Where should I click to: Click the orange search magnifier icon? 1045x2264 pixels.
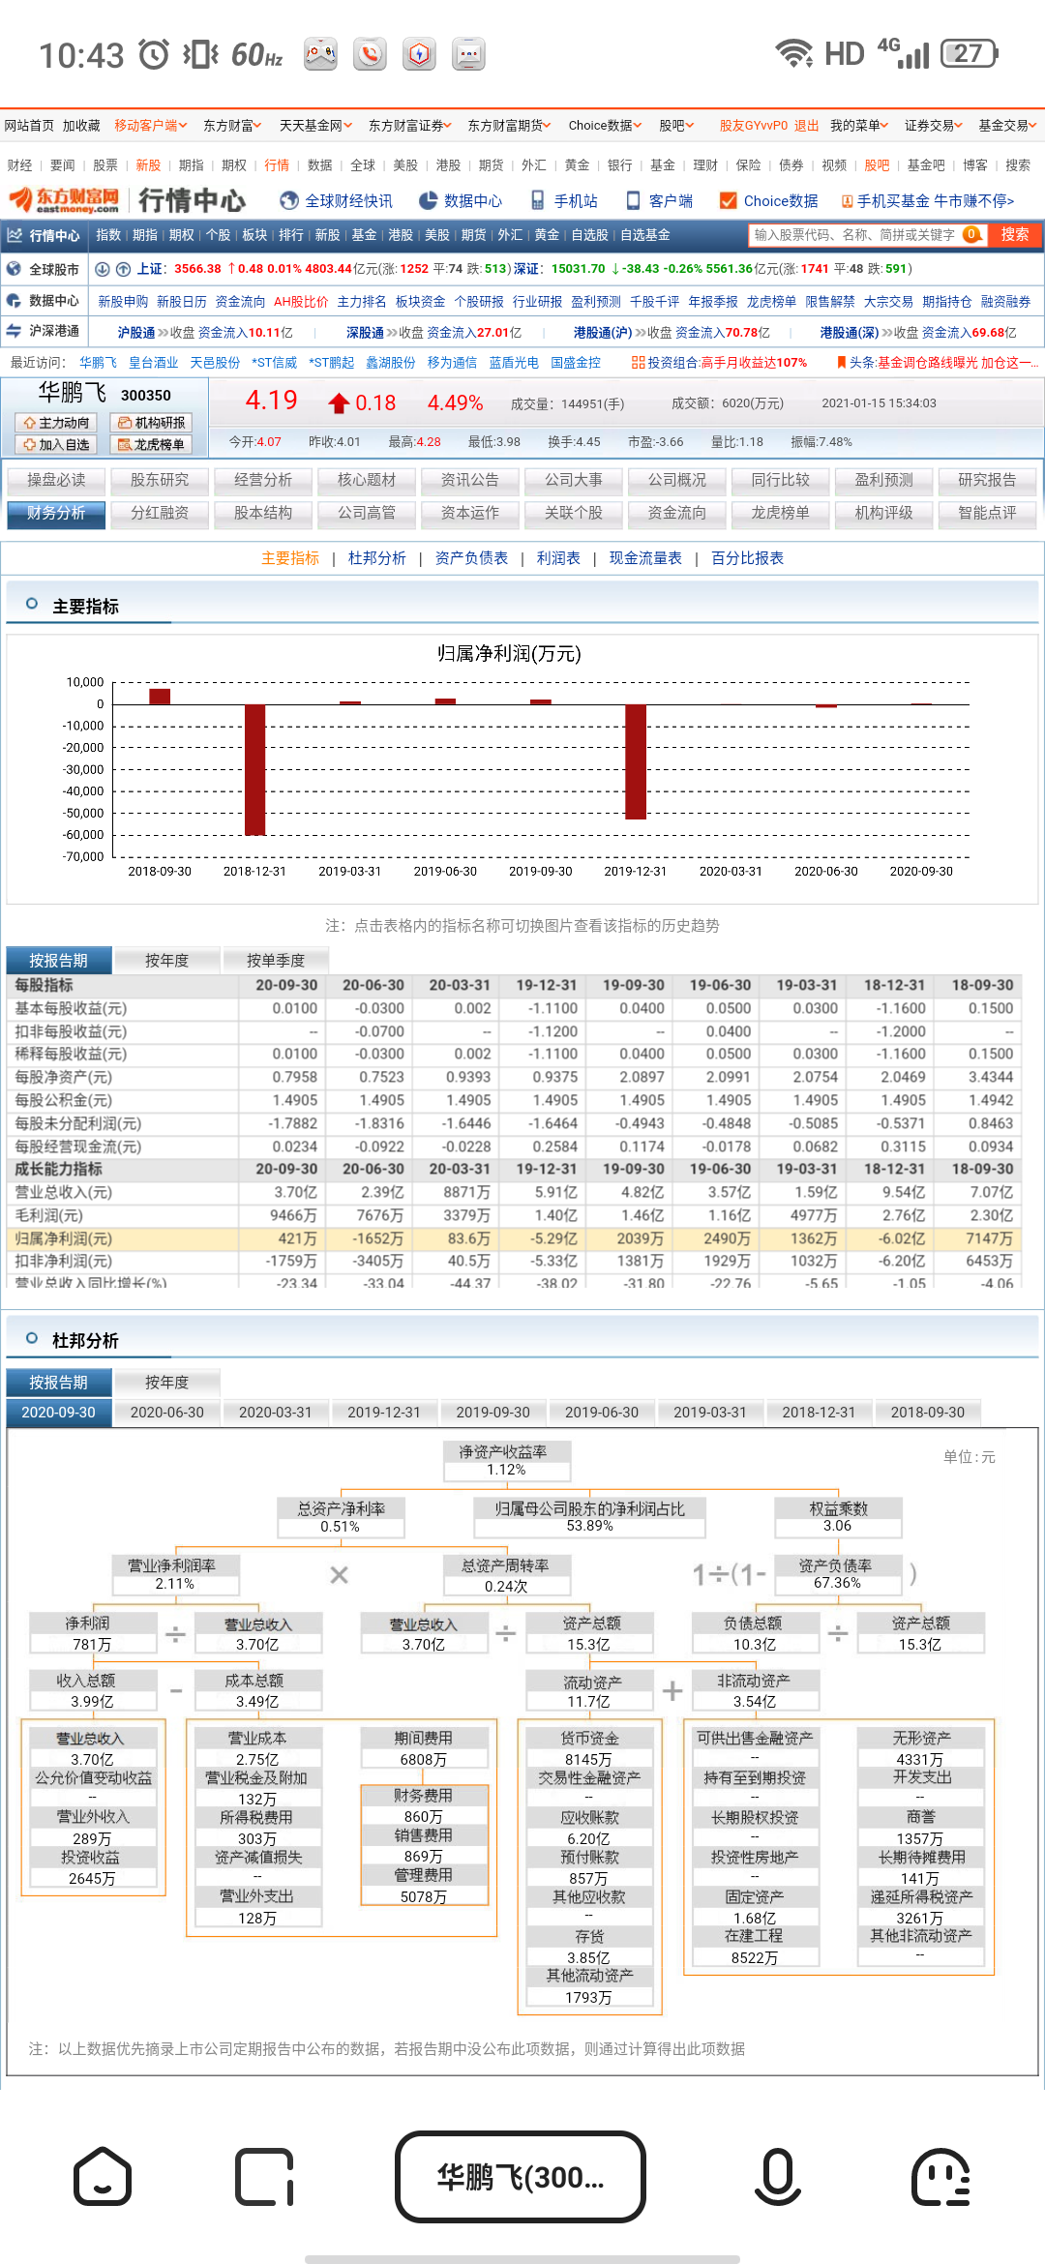click(971, 234)
